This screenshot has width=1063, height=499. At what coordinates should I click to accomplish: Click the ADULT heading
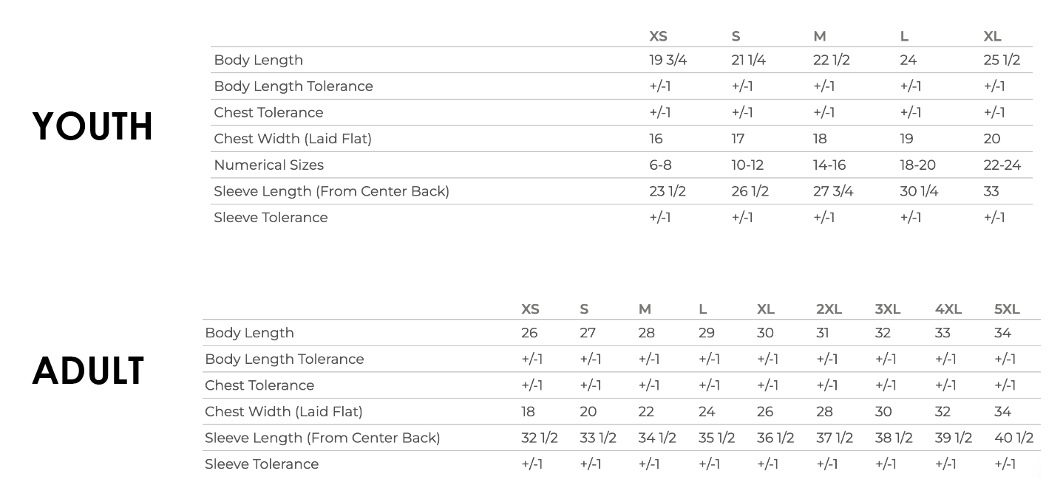coord(89,371)
